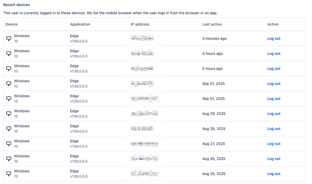Click the Device column header
Viewport: 312px width, 184px height.
click(12, 24)
